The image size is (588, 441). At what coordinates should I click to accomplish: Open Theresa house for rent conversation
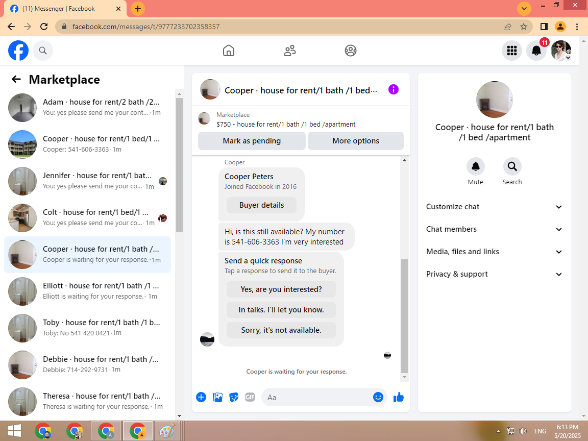(87, 402)
